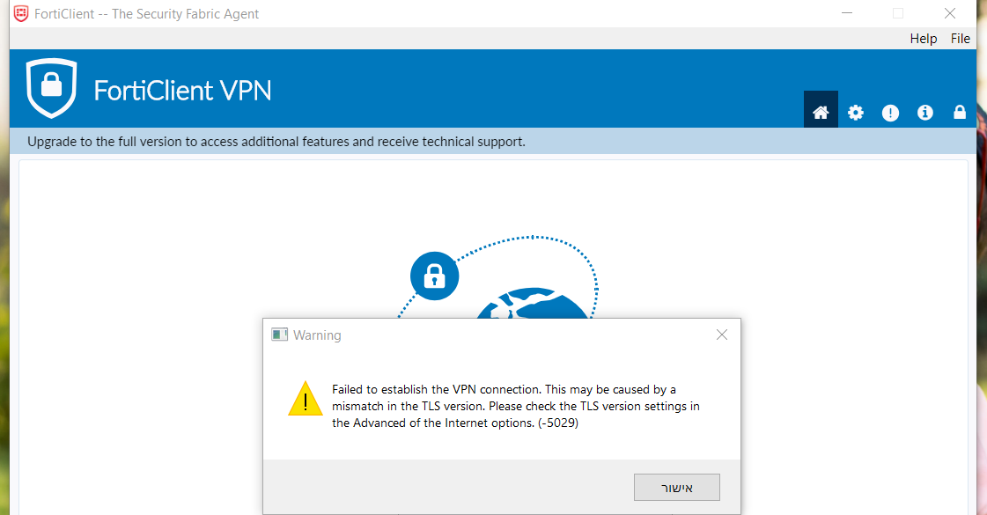The height and width of the screenshot is (515, 987).
Task: Click the upgrade to full version banner
Action: (493, 142)
